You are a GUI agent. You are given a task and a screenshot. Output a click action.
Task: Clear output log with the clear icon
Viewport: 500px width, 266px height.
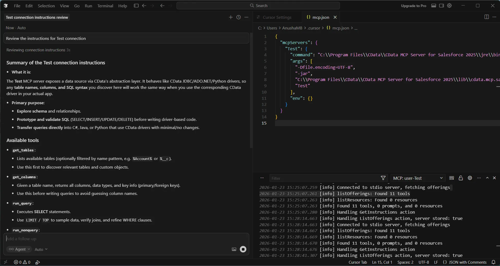452,178
